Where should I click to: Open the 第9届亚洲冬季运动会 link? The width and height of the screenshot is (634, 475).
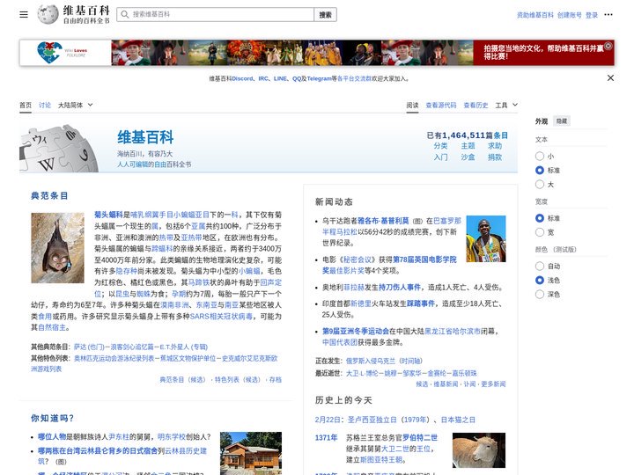[x=356, y=332]
